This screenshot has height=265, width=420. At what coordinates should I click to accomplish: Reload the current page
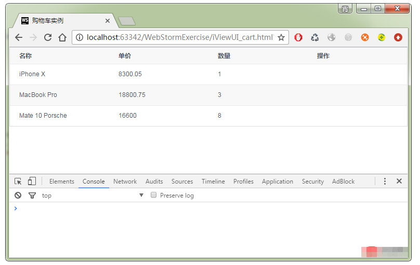(x=48, y=37)
